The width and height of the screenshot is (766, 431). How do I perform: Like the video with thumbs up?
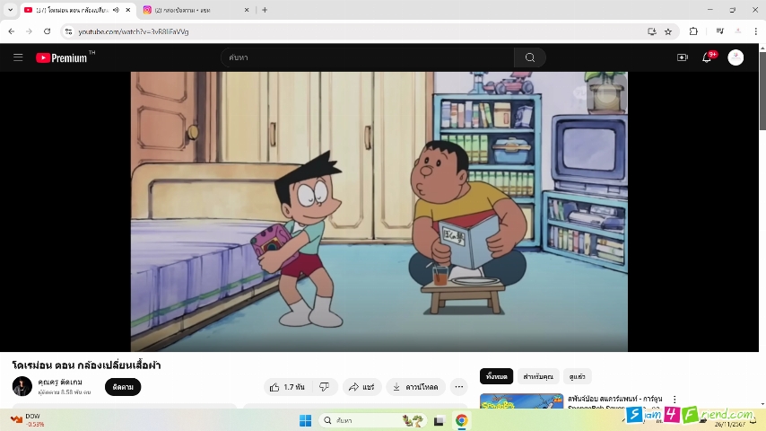pyautogui.click(x=287, y=387)
